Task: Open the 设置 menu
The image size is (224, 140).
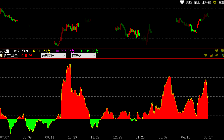Action: pyautogui.click(x=221, y=2)
